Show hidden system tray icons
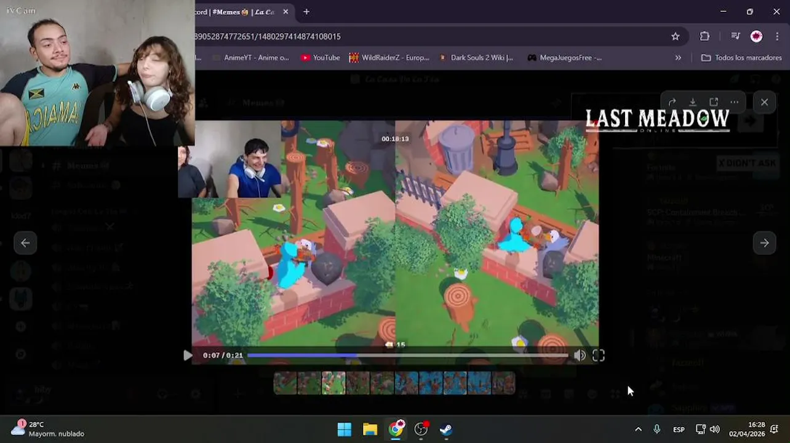The image size is (790, 443). tap(638, 429)
